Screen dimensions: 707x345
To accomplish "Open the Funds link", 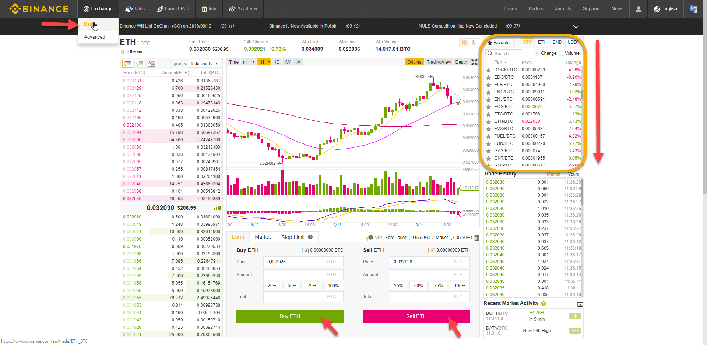I will [x=510, y=9].
